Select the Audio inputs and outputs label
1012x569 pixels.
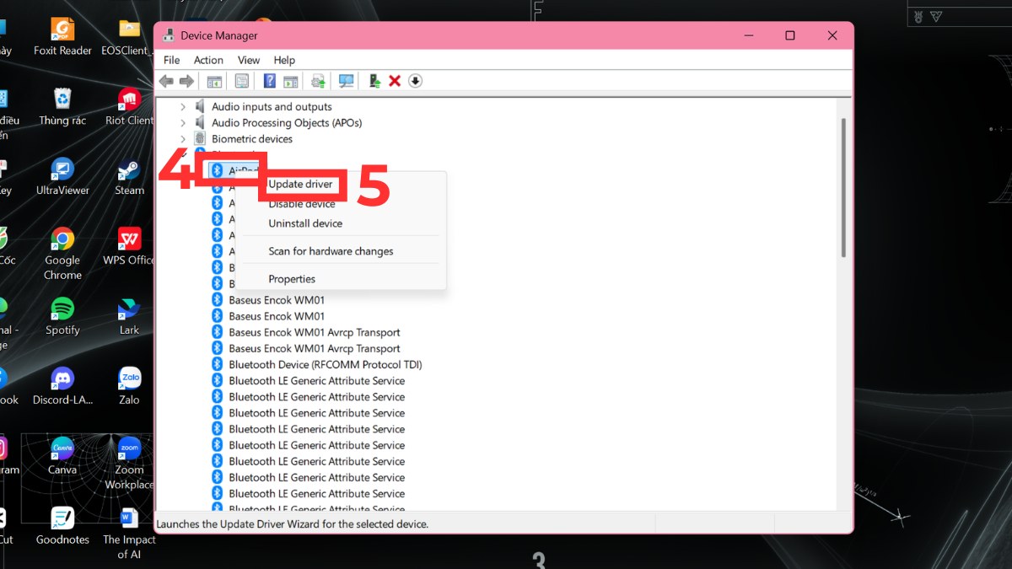click(272, 107)
